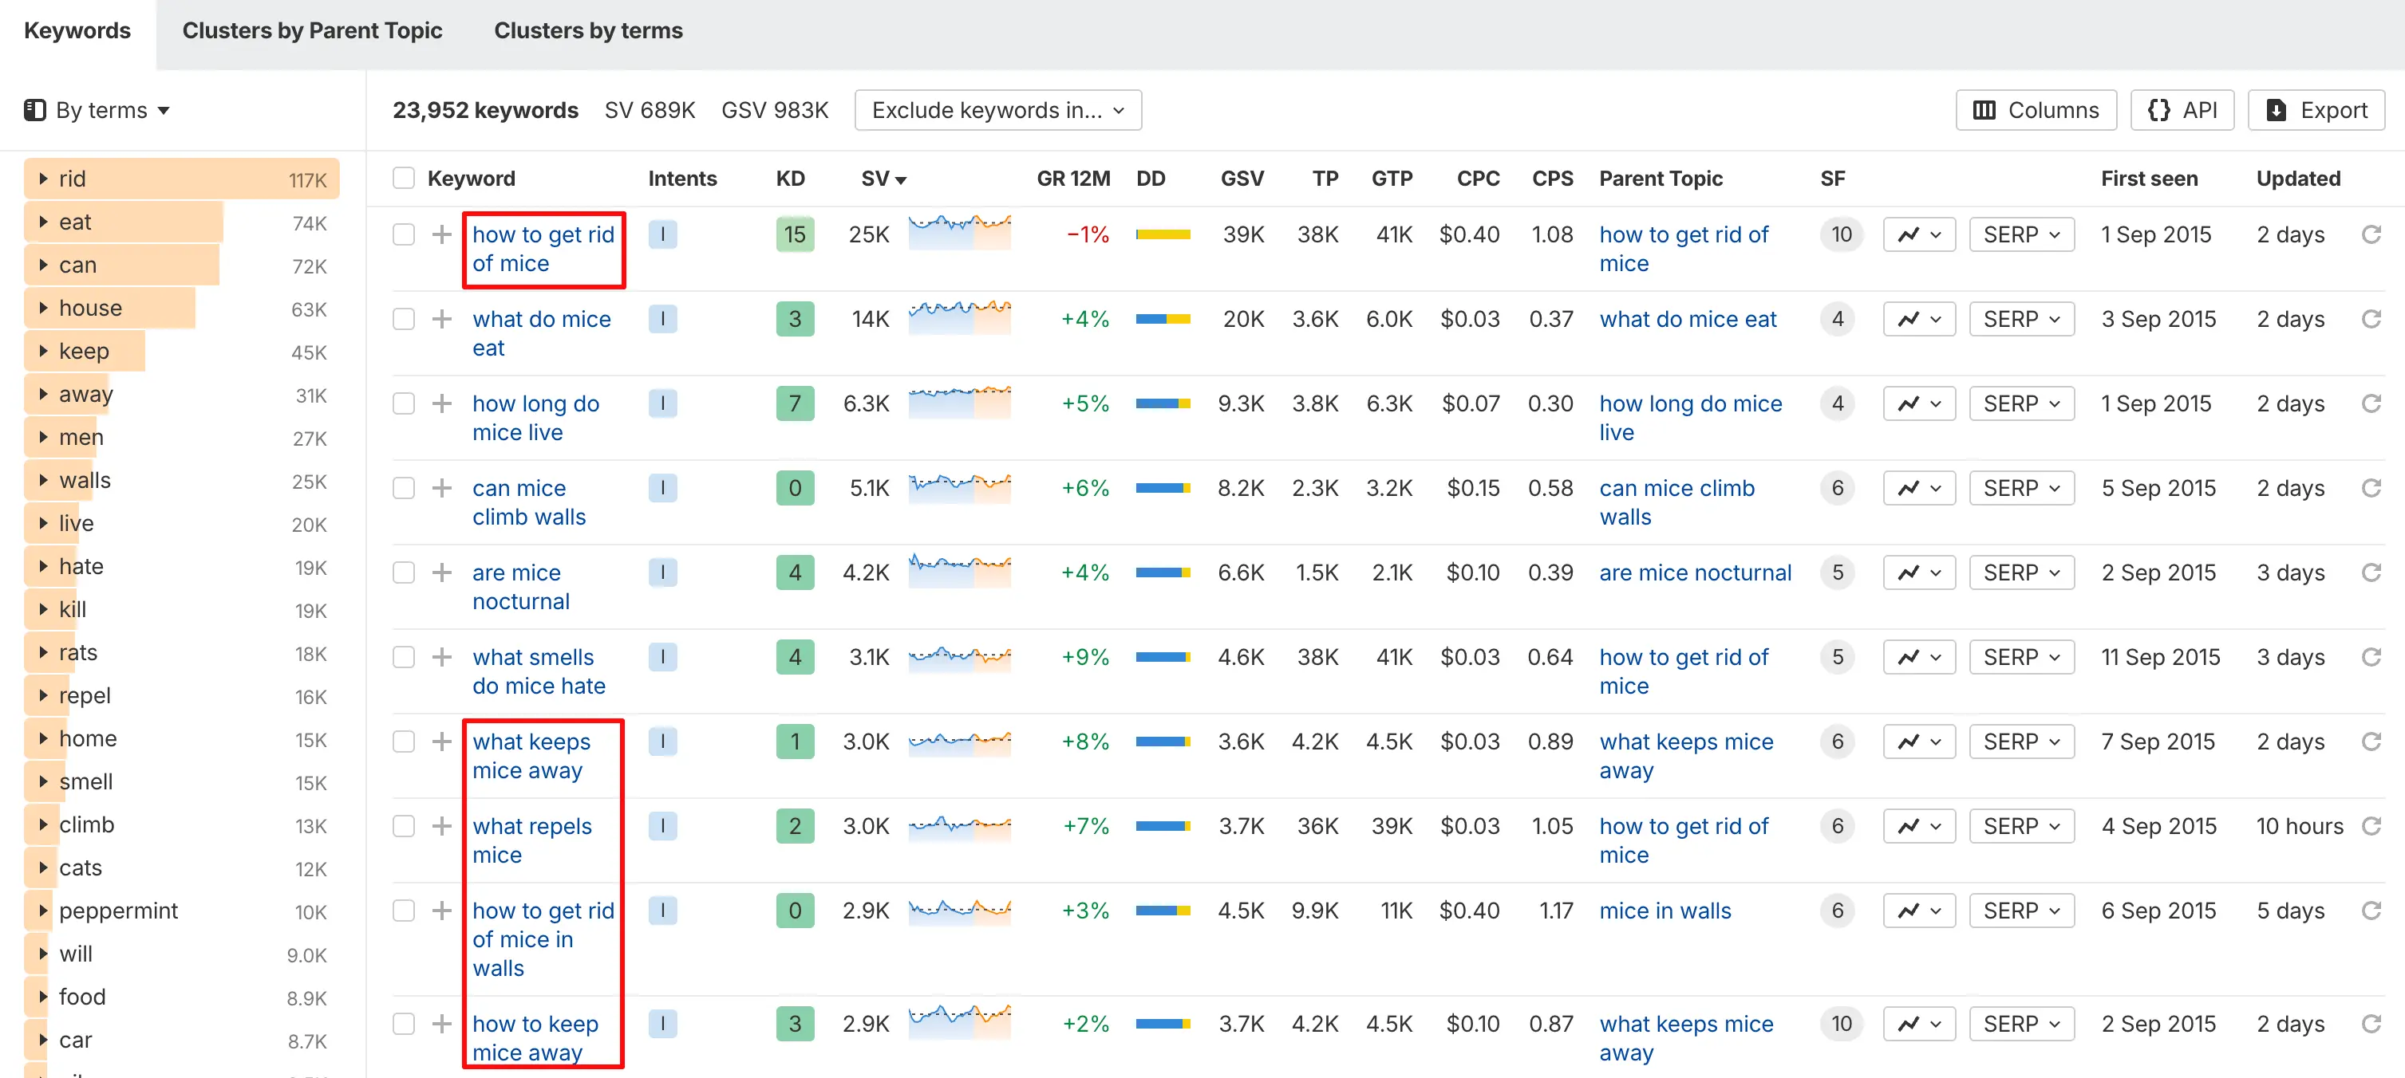Expand the 'house' term group
2405x1078 pixels.
click(x=43, y=308)
